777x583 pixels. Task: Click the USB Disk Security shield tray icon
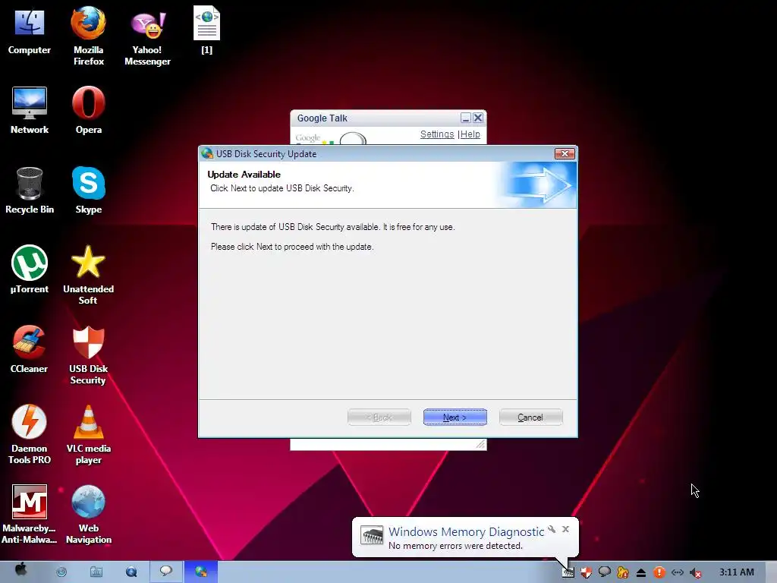pos(587,572)
